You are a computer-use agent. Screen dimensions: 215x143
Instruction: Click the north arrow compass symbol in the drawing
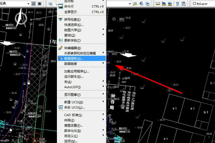coord(21,18)
